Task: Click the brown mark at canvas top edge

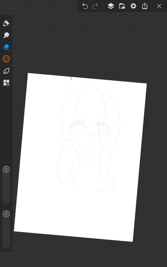Action: [x=71, y=78]
